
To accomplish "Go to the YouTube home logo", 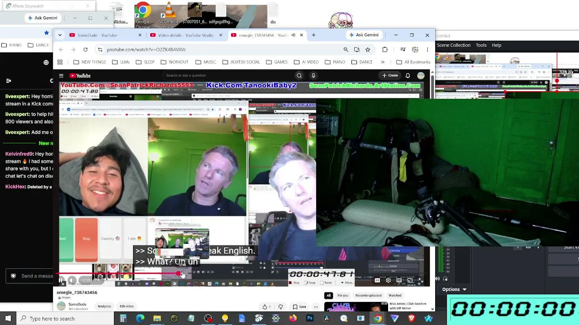I will (x=80, y=76).
